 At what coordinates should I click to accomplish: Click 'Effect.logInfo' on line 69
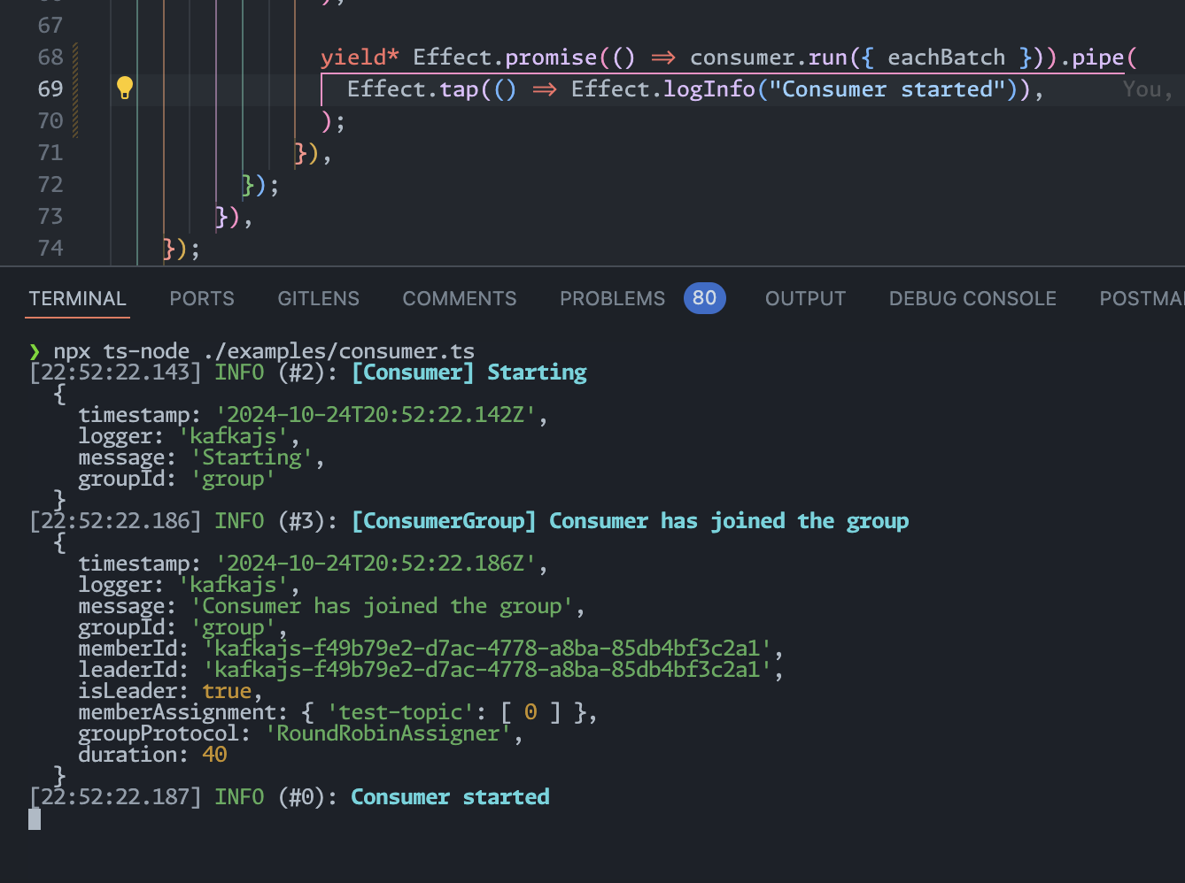click(663, 89)
